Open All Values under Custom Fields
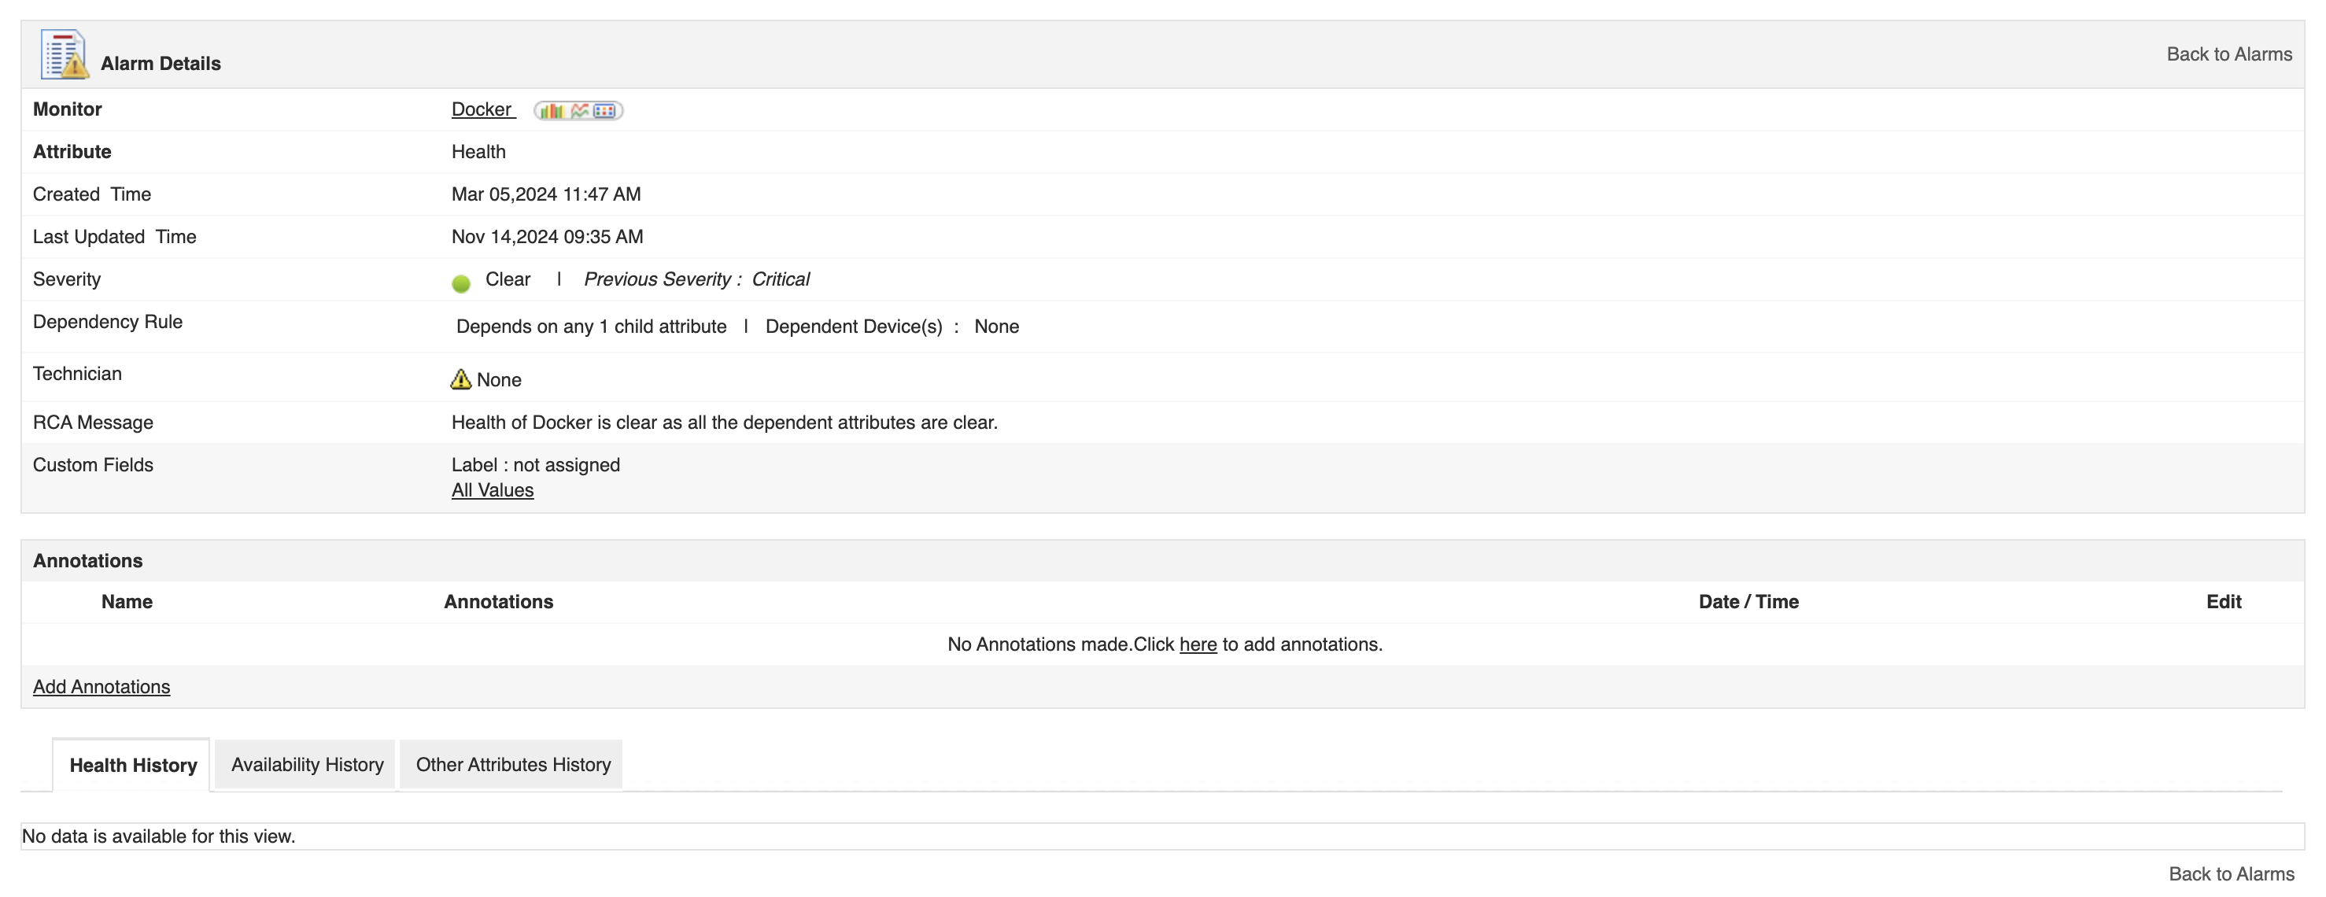The image size is (2326, 897). [x=492, y=489]
